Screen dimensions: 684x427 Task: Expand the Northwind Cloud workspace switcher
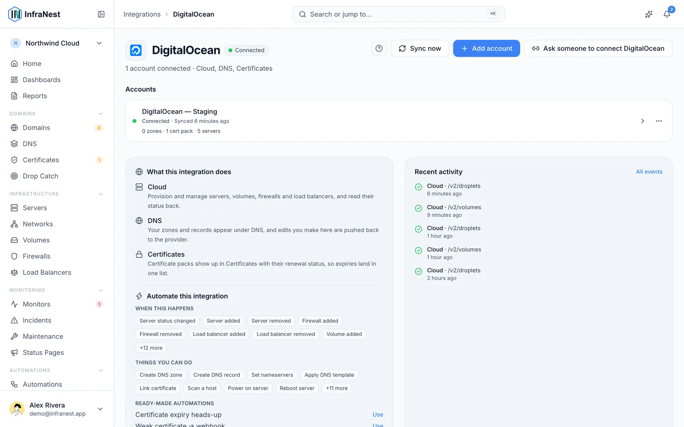(x=57, y=43)
